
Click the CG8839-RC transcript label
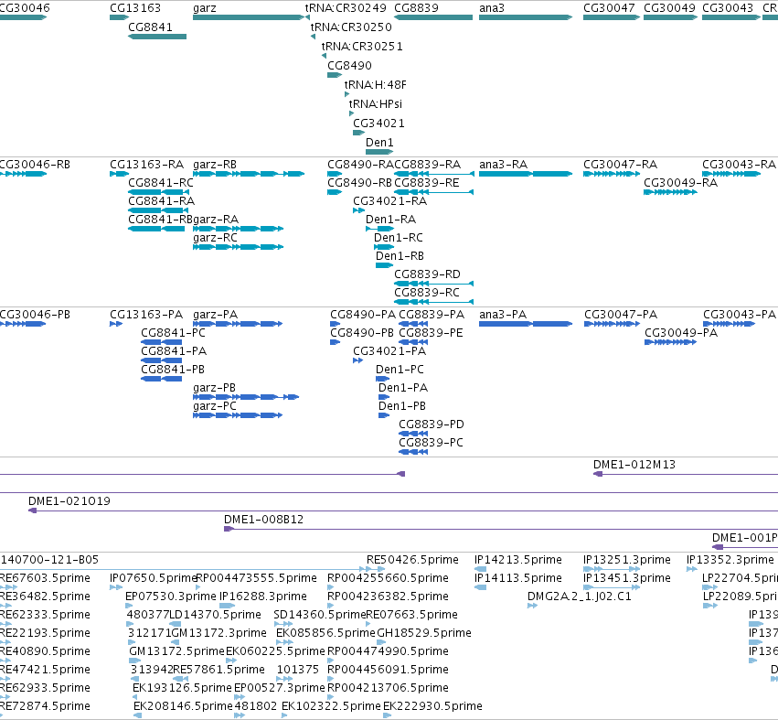[427, 293]
